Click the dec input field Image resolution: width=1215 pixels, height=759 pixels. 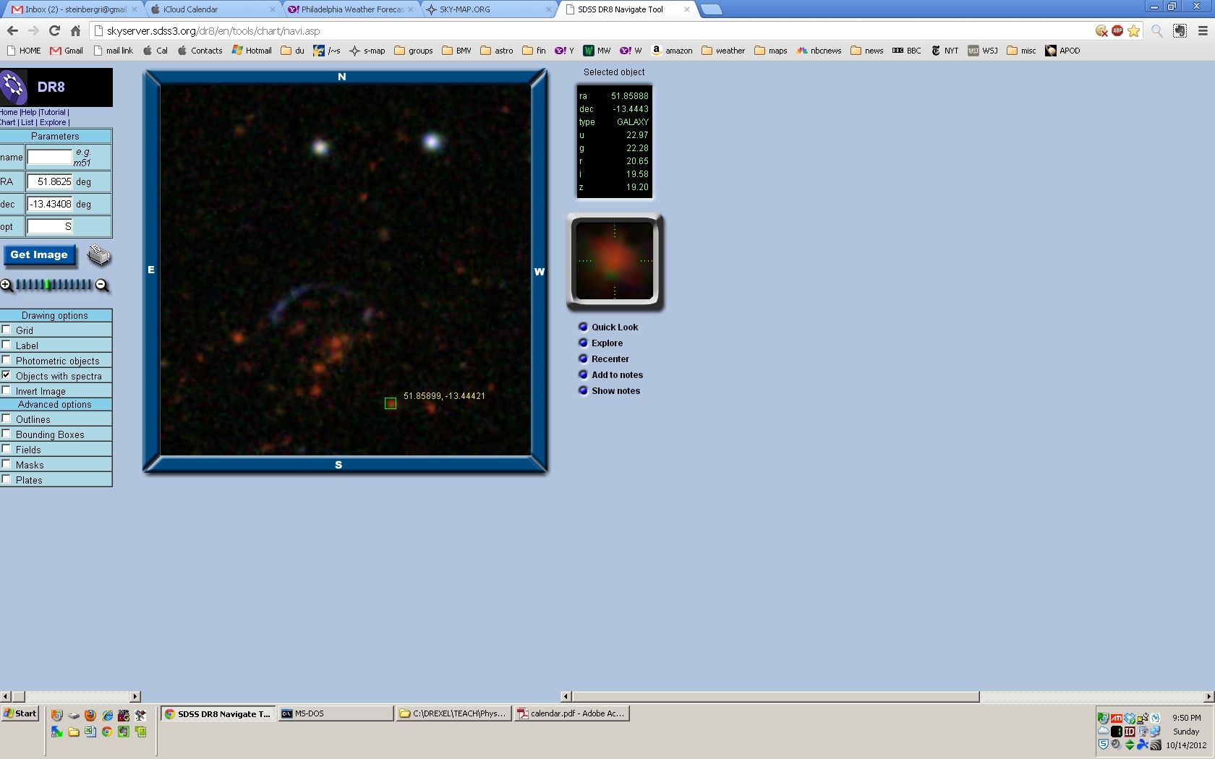tap(50, 204)
